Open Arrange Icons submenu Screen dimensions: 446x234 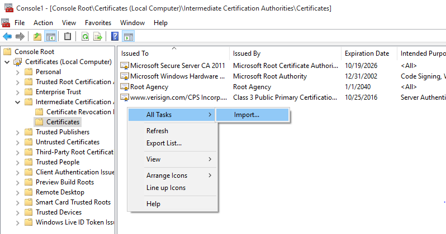tap(172, 175)
